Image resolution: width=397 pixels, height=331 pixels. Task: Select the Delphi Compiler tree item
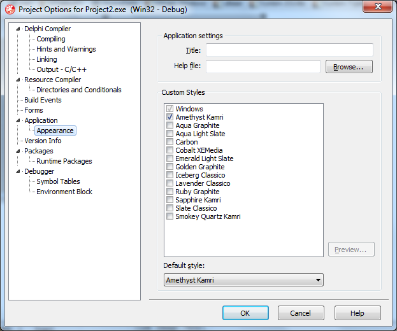(x=47, y=29)
